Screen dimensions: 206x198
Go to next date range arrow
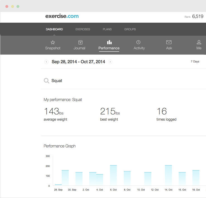point(110,62)
